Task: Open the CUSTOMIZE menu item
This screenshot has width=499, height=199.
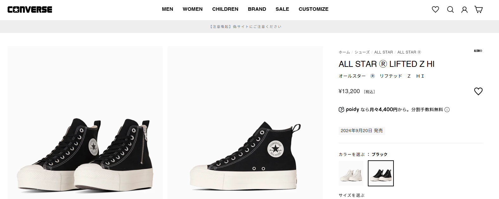Action: pos(314,9)
